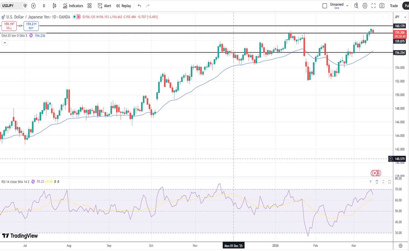Create an Alert from the toolbar
The image size is (409, 251).
pos(104,6)
